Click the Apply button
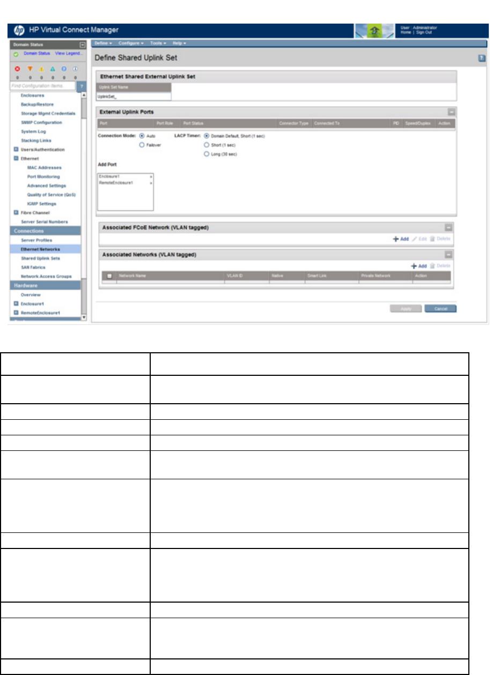This screenshot has height=675, width=493. click(405, 309)
